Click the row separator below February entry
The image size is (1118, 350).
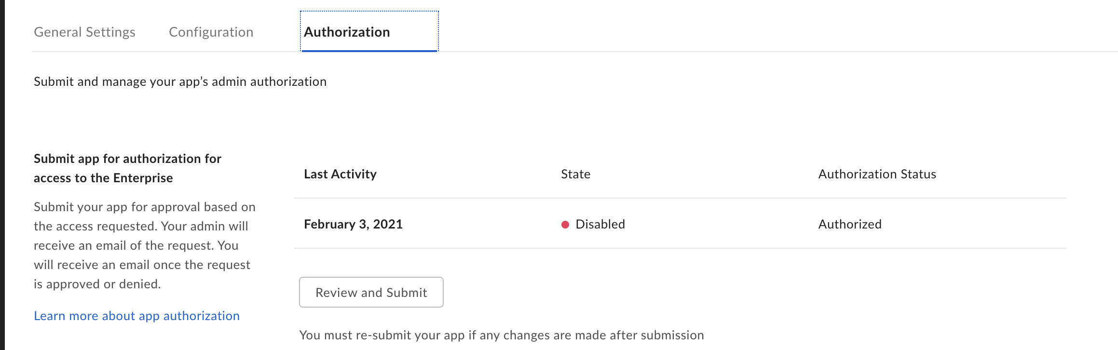[x=680, y=248]
